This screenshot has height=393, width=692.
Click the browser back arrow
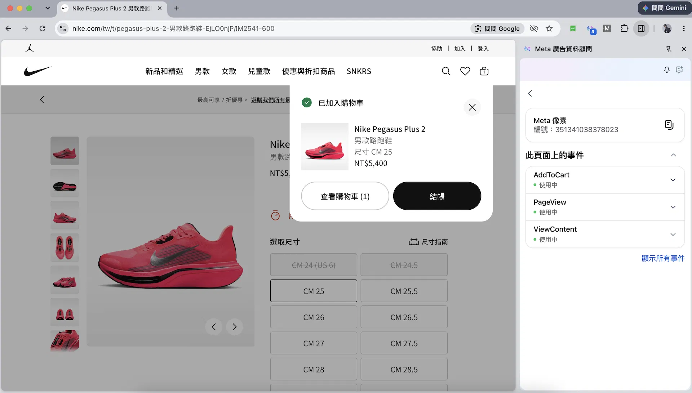coord(9,28)
